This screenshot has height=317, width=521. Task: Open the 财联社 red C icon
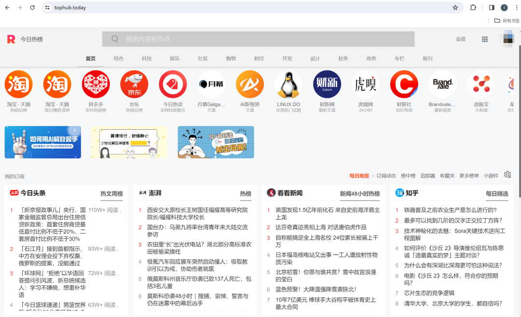click(x=404, y=84)
